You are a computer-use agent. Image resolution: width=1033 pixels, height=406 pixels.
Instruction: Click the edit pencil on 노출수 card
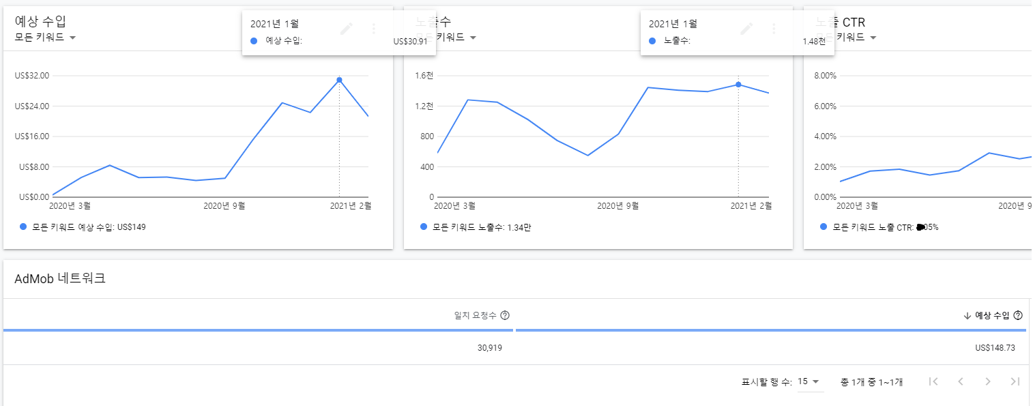pos(746,28)
